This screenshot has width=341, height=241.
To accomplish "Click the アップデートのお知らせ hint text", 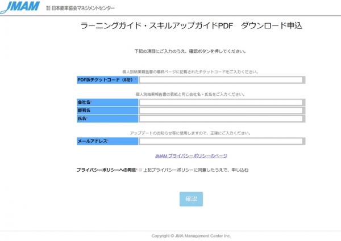I will tap(190, 133).
